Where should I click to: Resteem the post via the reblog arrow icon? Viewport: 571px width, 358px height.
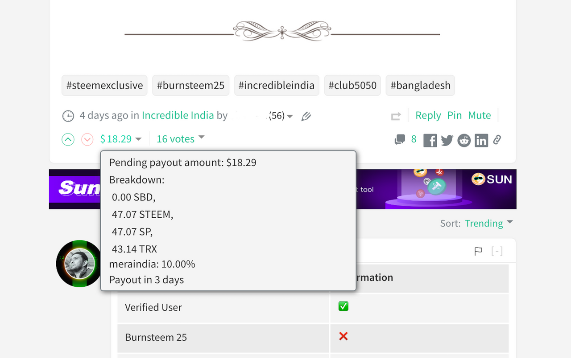click(396, 117)
